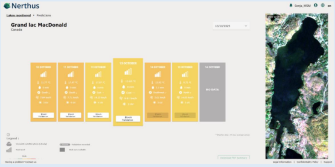Click the info icon above Legend

[8, 134]
